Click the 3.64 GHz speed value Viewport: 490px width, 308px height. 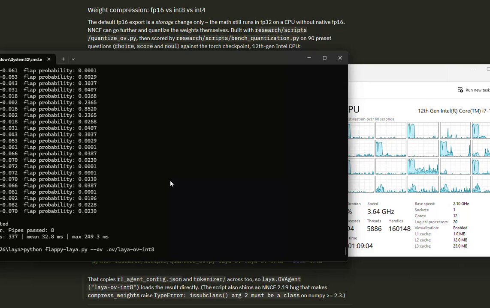click(381, 211)
